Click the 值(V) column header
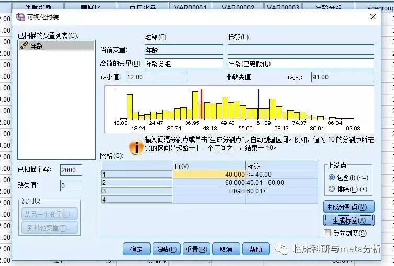The height and width of the screenshot is (266, 394). (x=209, y=166)
